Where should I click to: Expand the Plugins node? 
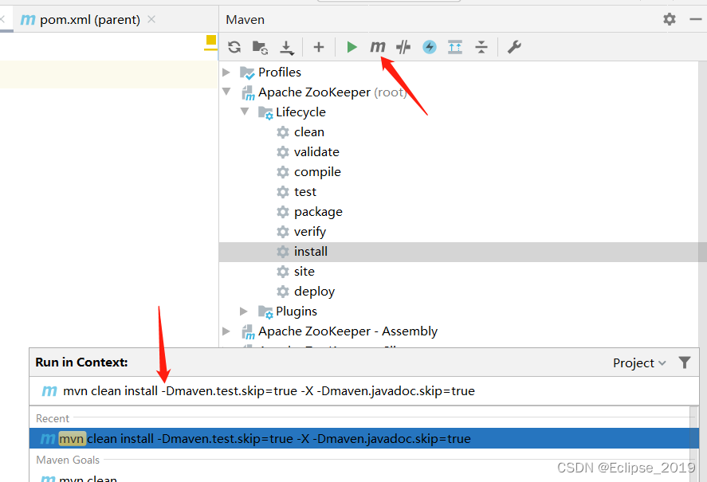[x=244, y=312]
